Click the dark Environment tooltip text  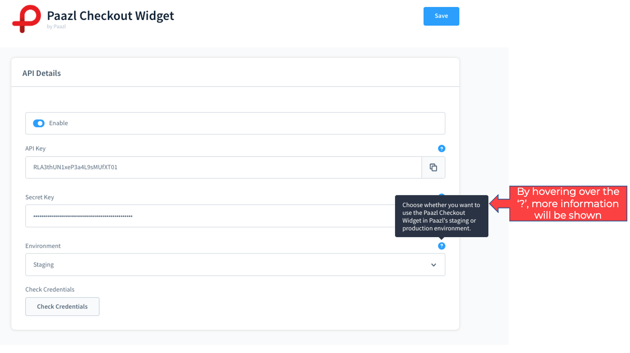[x=441, y=216]
